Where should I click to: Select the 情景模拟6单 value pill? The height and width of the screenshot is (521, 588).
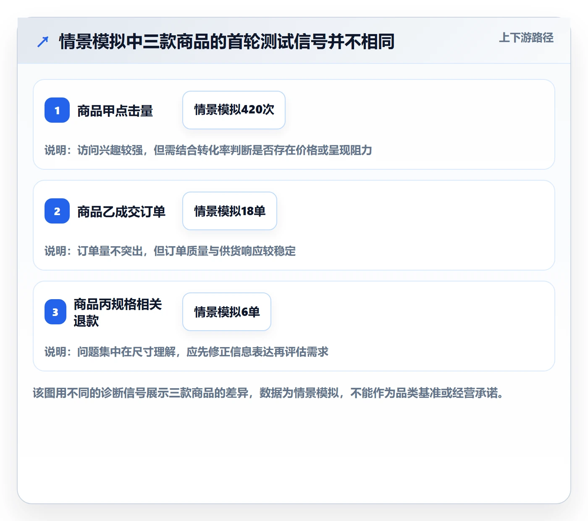(227, 312)
